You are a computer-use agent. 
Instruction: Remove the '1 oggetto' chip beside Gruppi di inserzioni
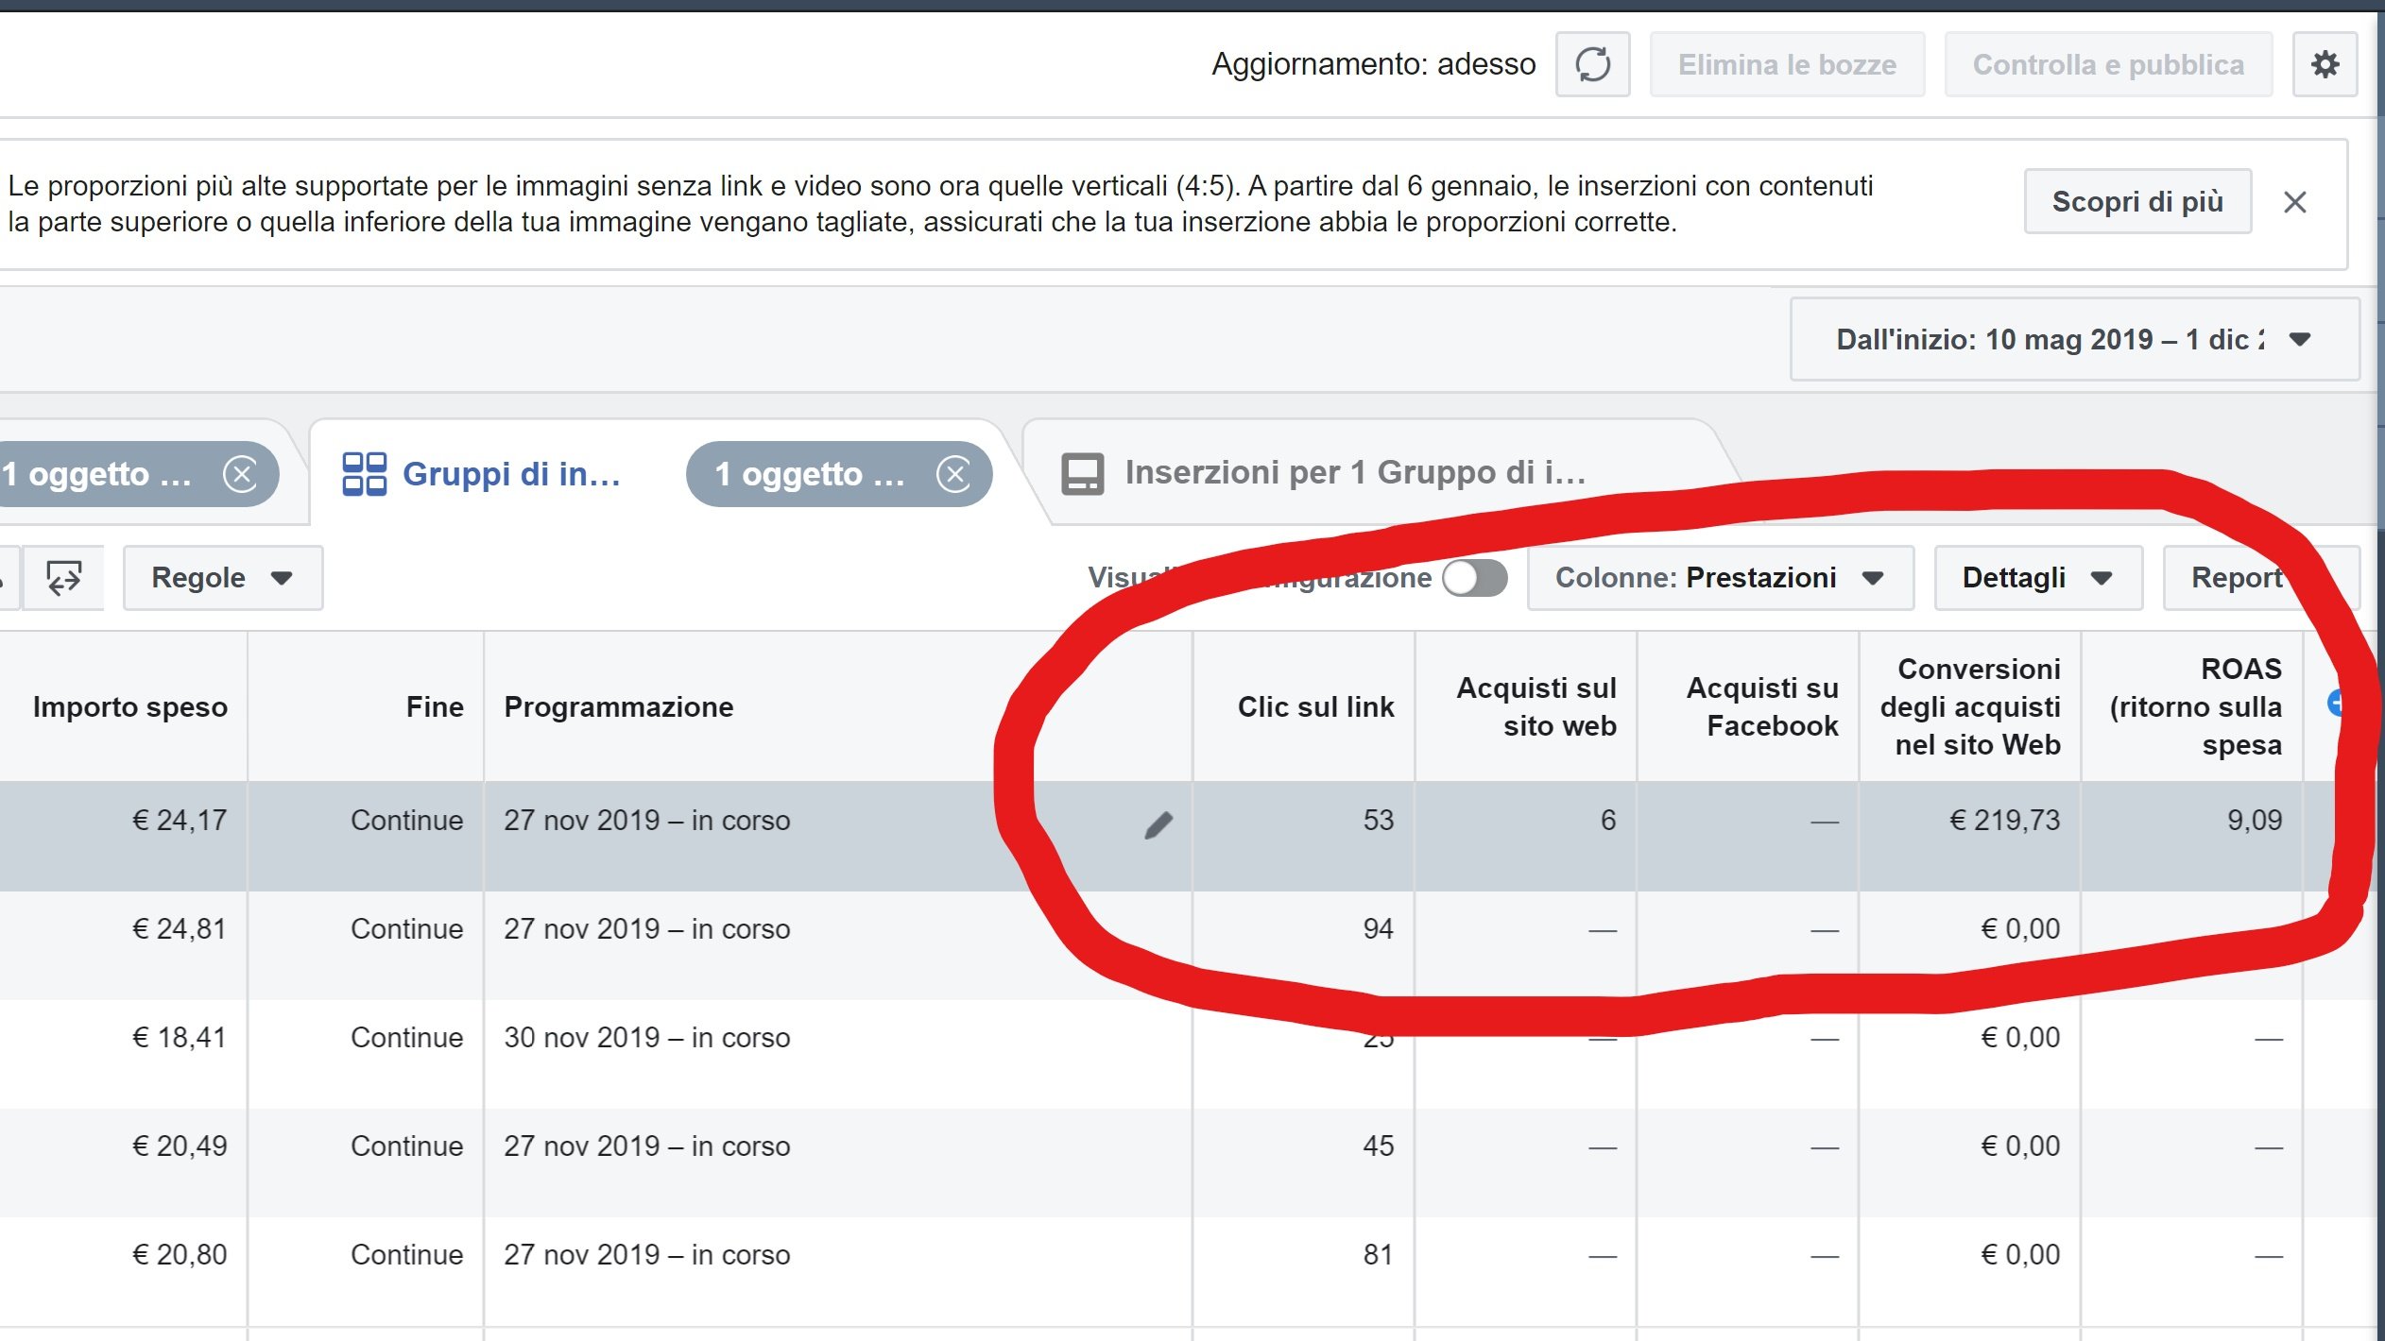click(x=954, y=474)
